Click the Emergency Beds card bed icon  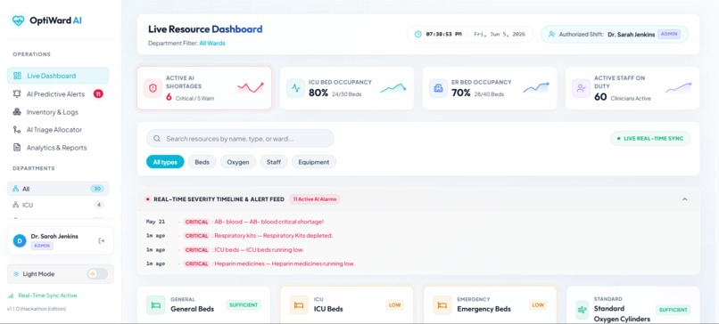coord(442,304)
